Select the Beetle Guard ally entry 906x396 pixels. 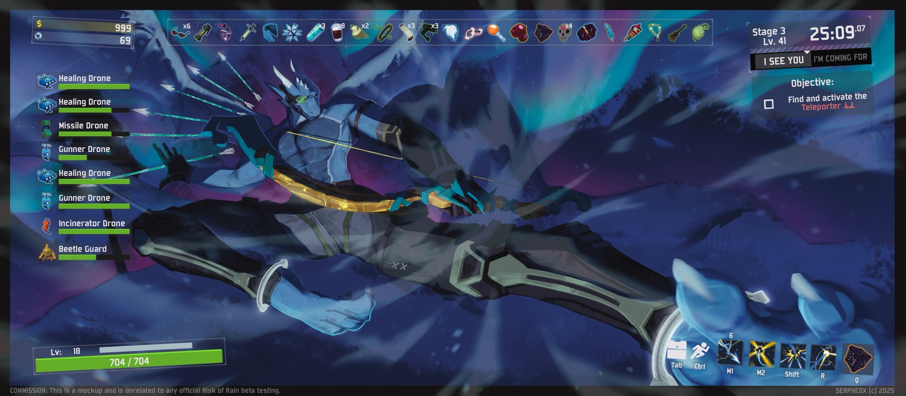pos(83,249)
